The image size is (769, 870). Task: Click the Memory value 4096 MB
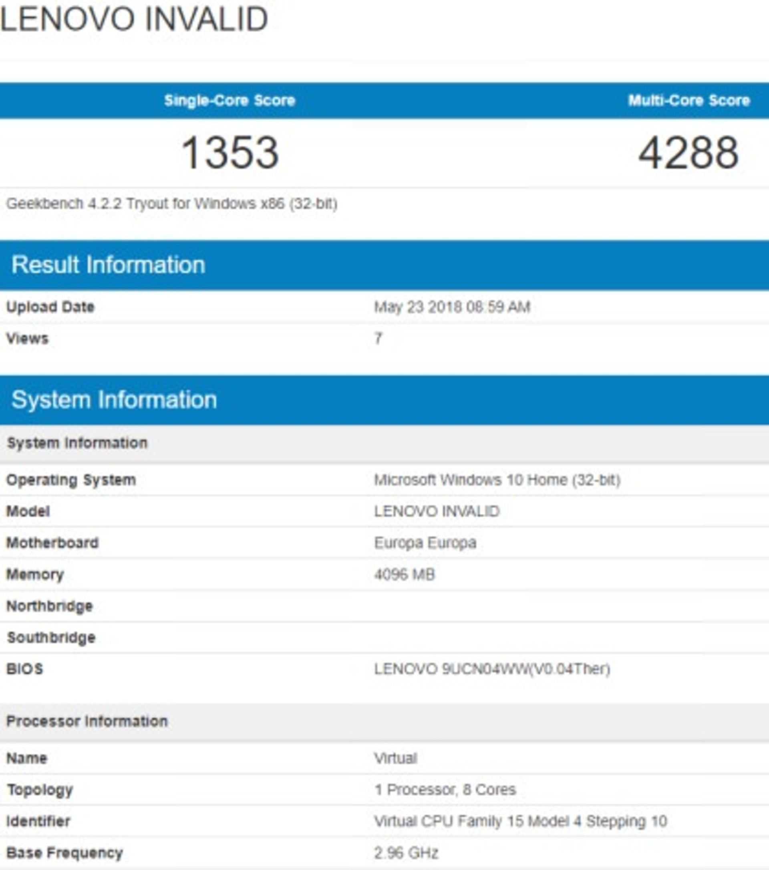[405, 575]
